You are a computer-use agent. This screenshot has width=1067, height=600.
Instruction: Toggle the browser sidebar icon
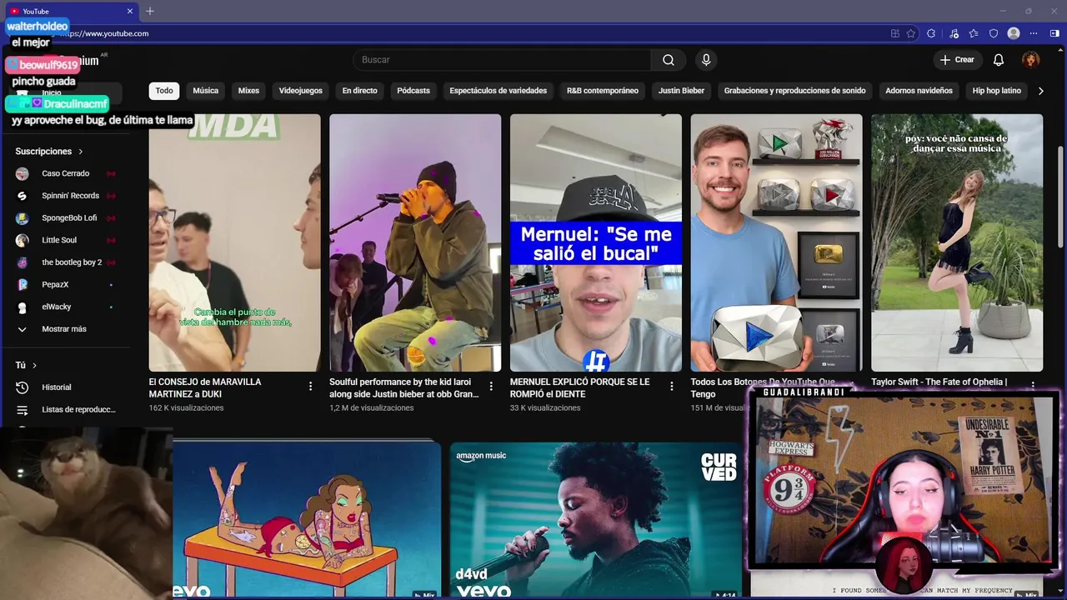tap(1054, 33)
